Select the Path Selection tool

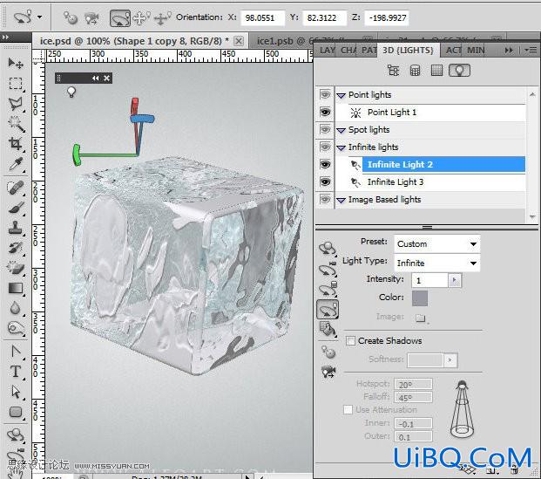[16, 392]
